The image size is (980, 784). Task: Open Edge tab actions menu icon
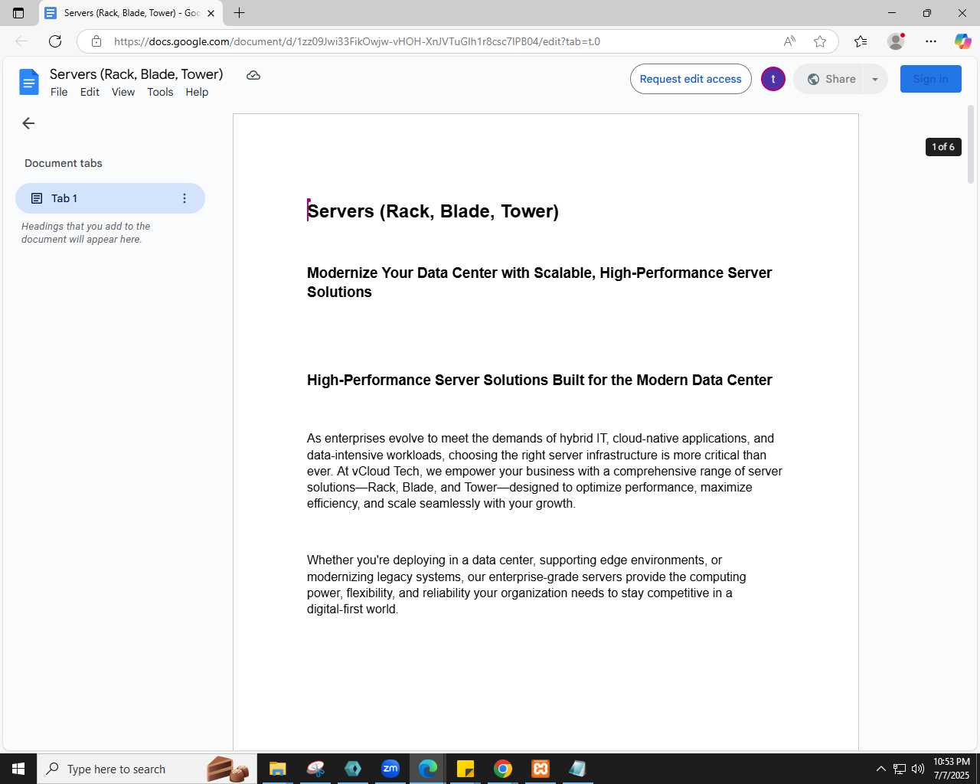[18, 13]
